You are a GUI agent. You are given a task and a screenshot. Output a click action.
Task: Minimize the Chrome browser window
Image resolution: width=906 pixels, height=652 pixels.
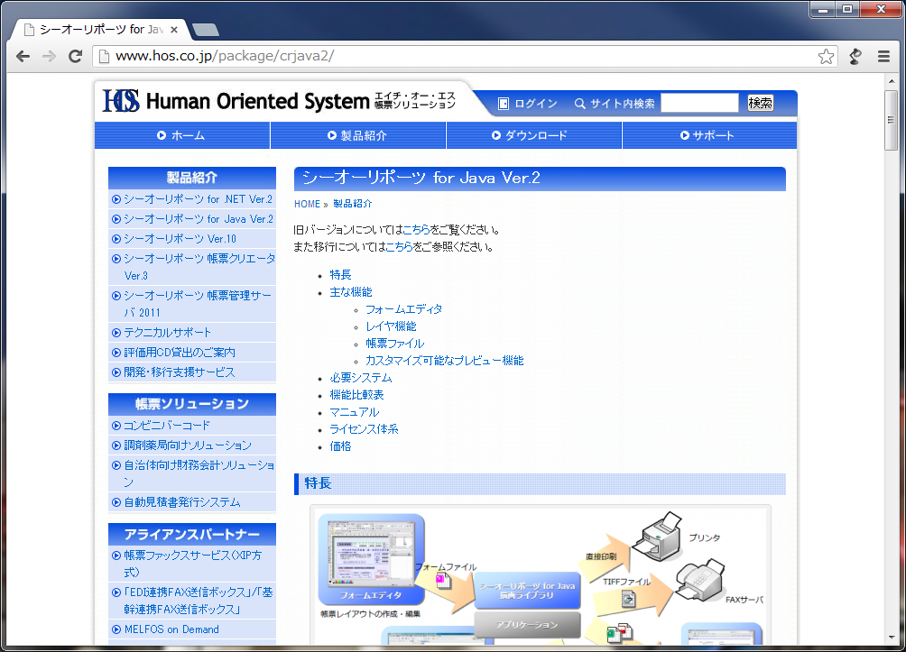(x=823, y=9)
